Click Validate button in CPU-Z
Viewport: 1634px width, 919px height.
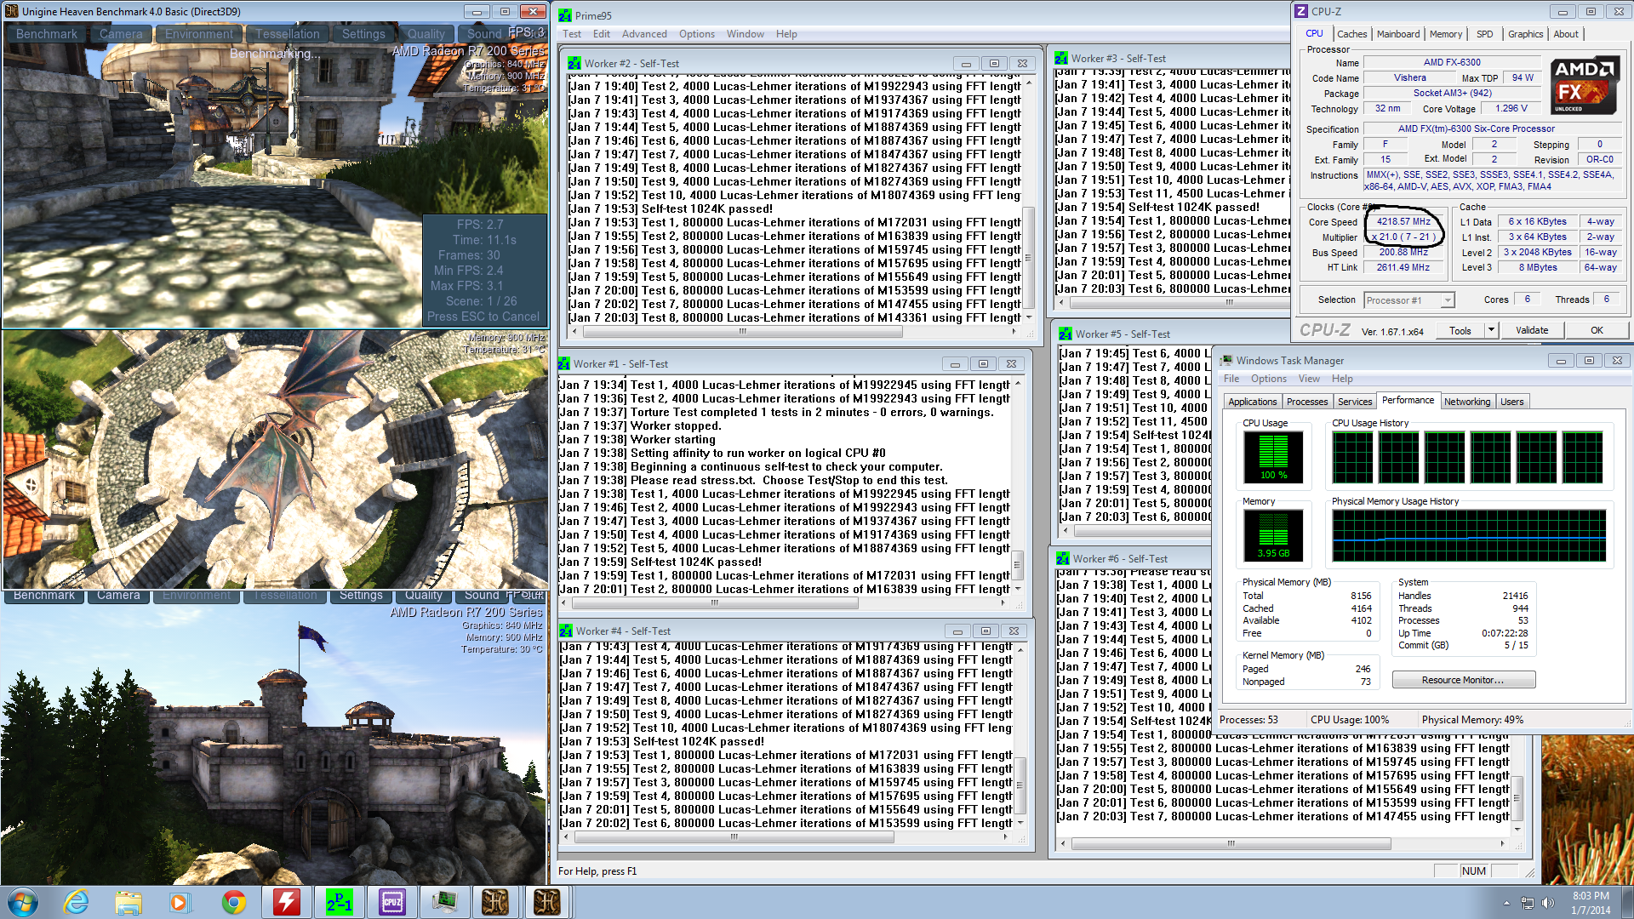click(x=1532, y=330)
